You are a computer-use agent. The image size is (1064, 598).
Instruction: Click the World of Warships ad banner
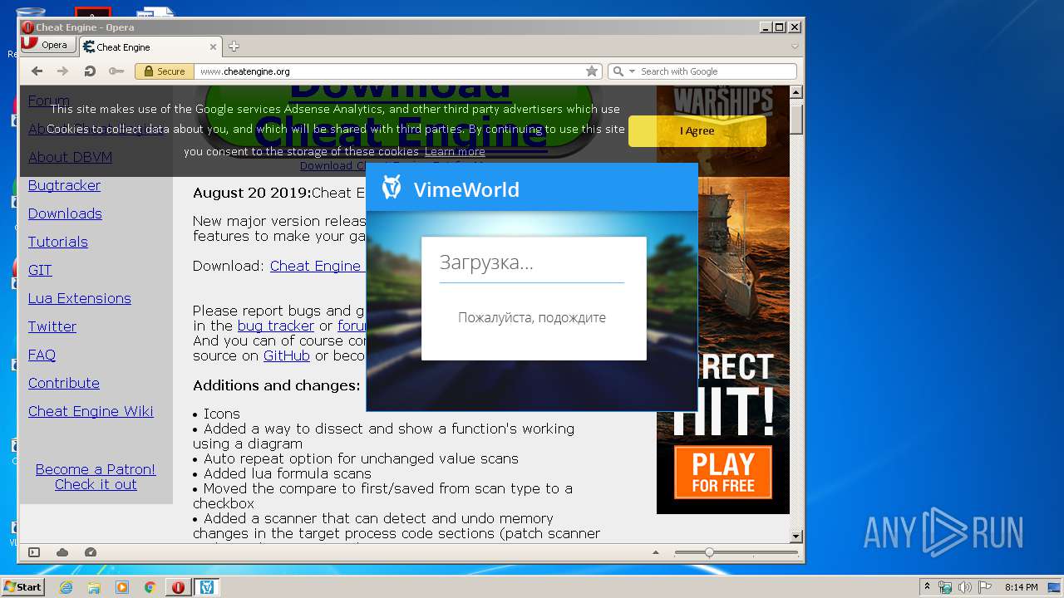pos(723,299)
